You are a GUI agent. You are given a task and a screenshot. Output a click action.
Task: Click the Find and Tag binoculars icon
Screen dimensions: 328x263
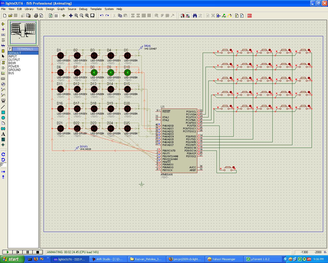coord(195,15)
